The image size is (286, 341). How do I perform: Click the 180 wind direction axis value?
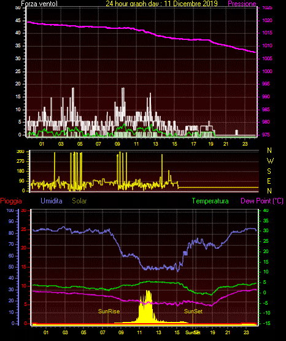[x=20, y=171]
